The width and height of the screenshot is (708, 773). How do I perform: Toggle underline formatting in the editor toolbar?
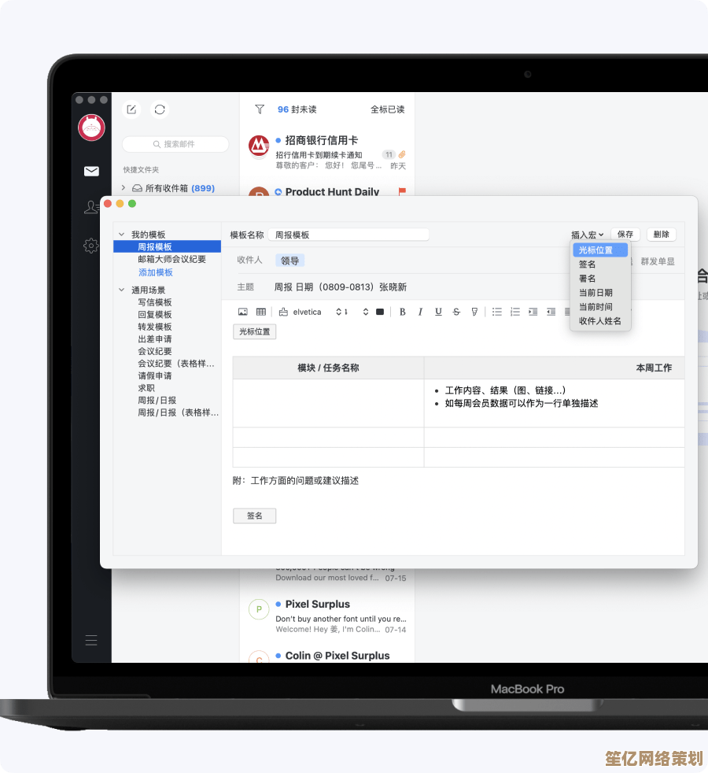click(438, 312)
